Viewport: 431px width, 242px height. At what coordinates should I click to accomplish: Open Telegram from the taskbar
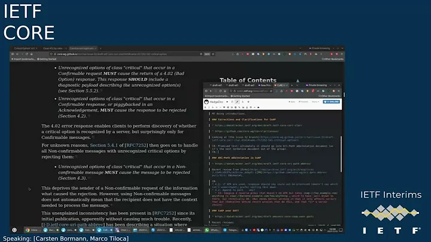230,230
